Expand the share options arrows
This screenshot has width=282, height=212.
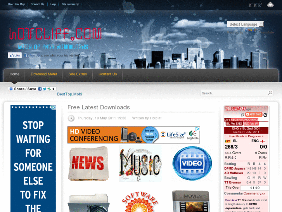(x=54, y=89)
